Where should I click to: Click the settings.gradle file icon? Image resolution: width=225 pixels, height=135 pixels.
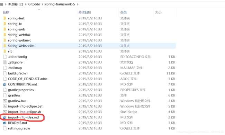(x=5, y=128)
